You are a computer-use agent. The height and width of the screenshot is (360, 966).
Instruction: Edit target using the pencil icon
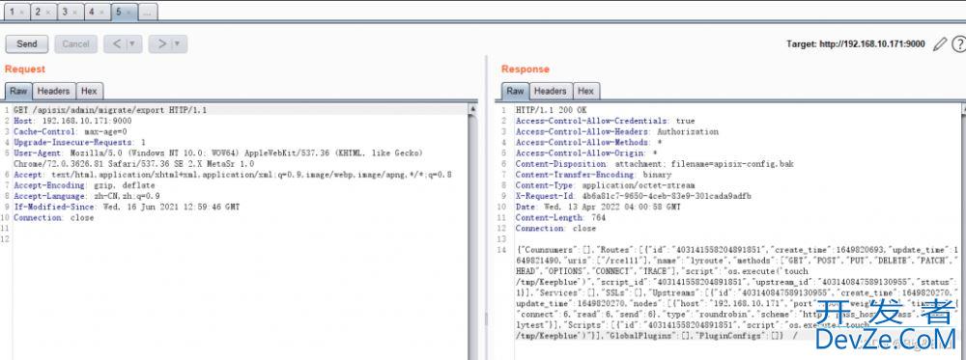point(939,43)
